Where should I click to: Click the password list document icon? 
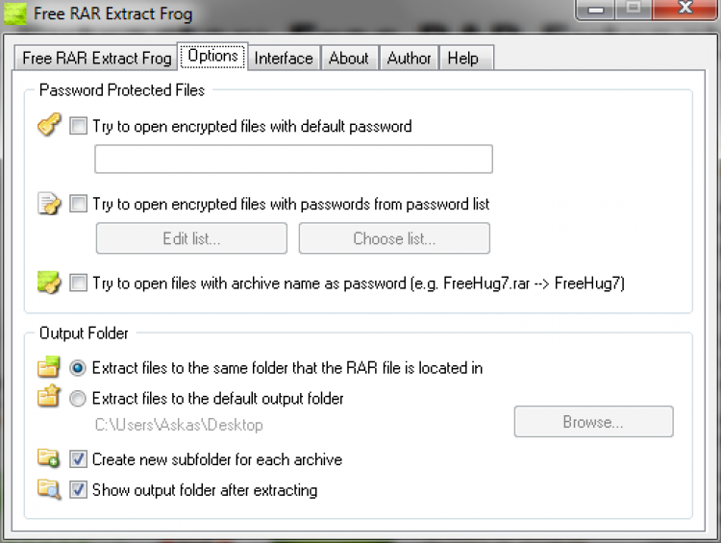tap(49, 204)
